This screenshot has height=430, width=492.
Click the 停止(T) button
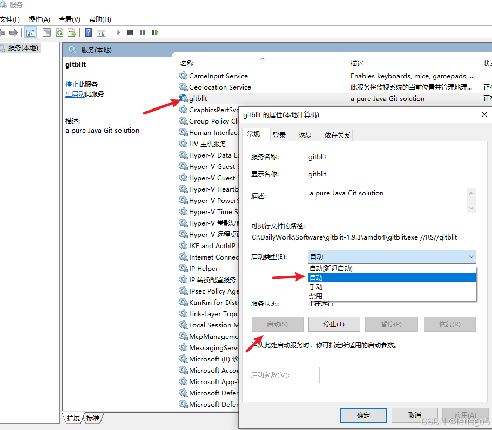333,324
